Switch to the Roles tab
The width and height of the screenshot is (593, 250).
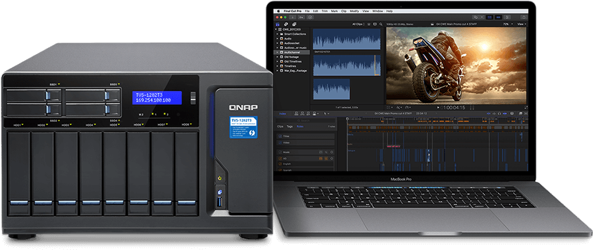[x=300, y=126]
